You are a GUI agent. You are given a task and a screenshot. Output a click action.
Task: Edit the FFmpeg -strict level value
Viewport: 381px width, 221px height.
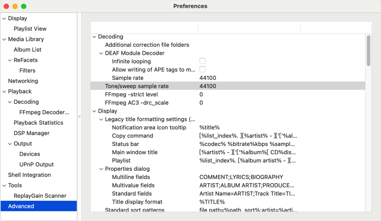pyautogui.click(x=201, y=94)
